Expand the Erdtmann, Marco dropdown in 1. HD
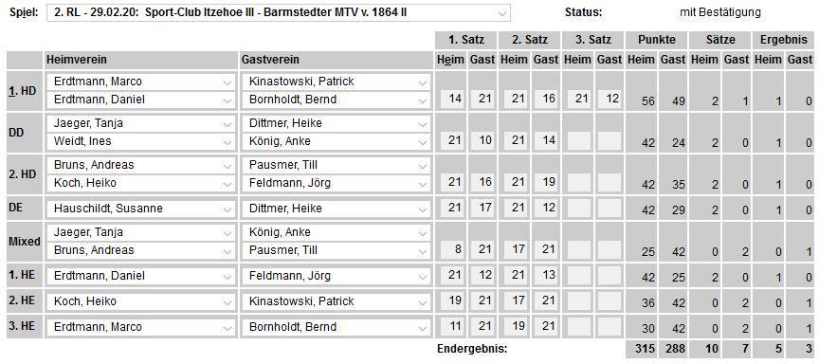This screenshot has width=819, height=364. [x=140, y=82]
